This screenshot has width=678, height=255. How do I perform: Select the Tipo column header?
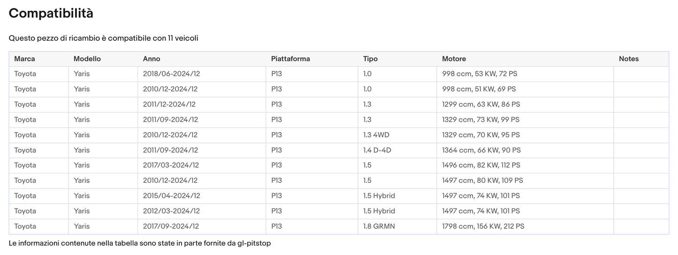[370, 59]
